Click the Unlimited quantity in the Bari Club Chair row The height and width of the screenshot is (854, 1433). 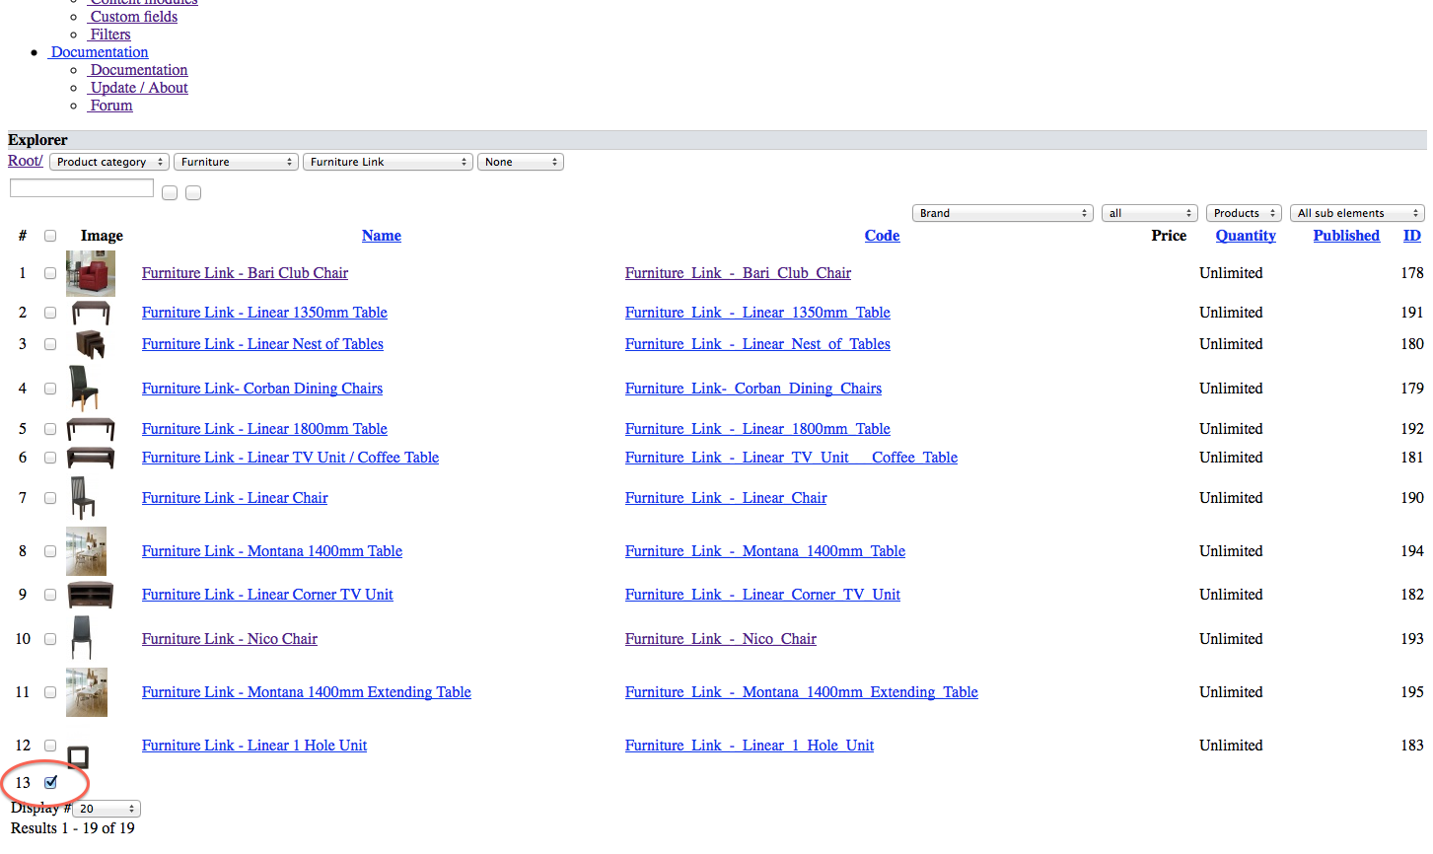(1231, 273)
